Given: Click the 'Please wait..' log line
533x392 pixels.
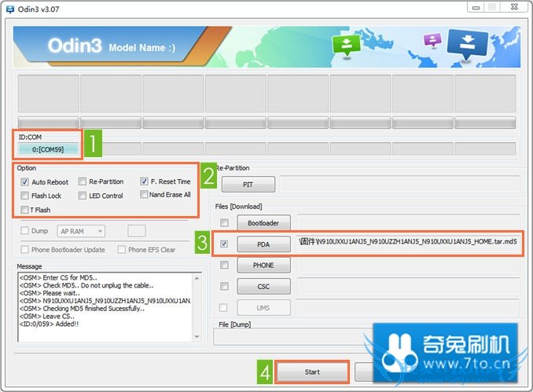Looking at the screenshot, I should point(50,293).
